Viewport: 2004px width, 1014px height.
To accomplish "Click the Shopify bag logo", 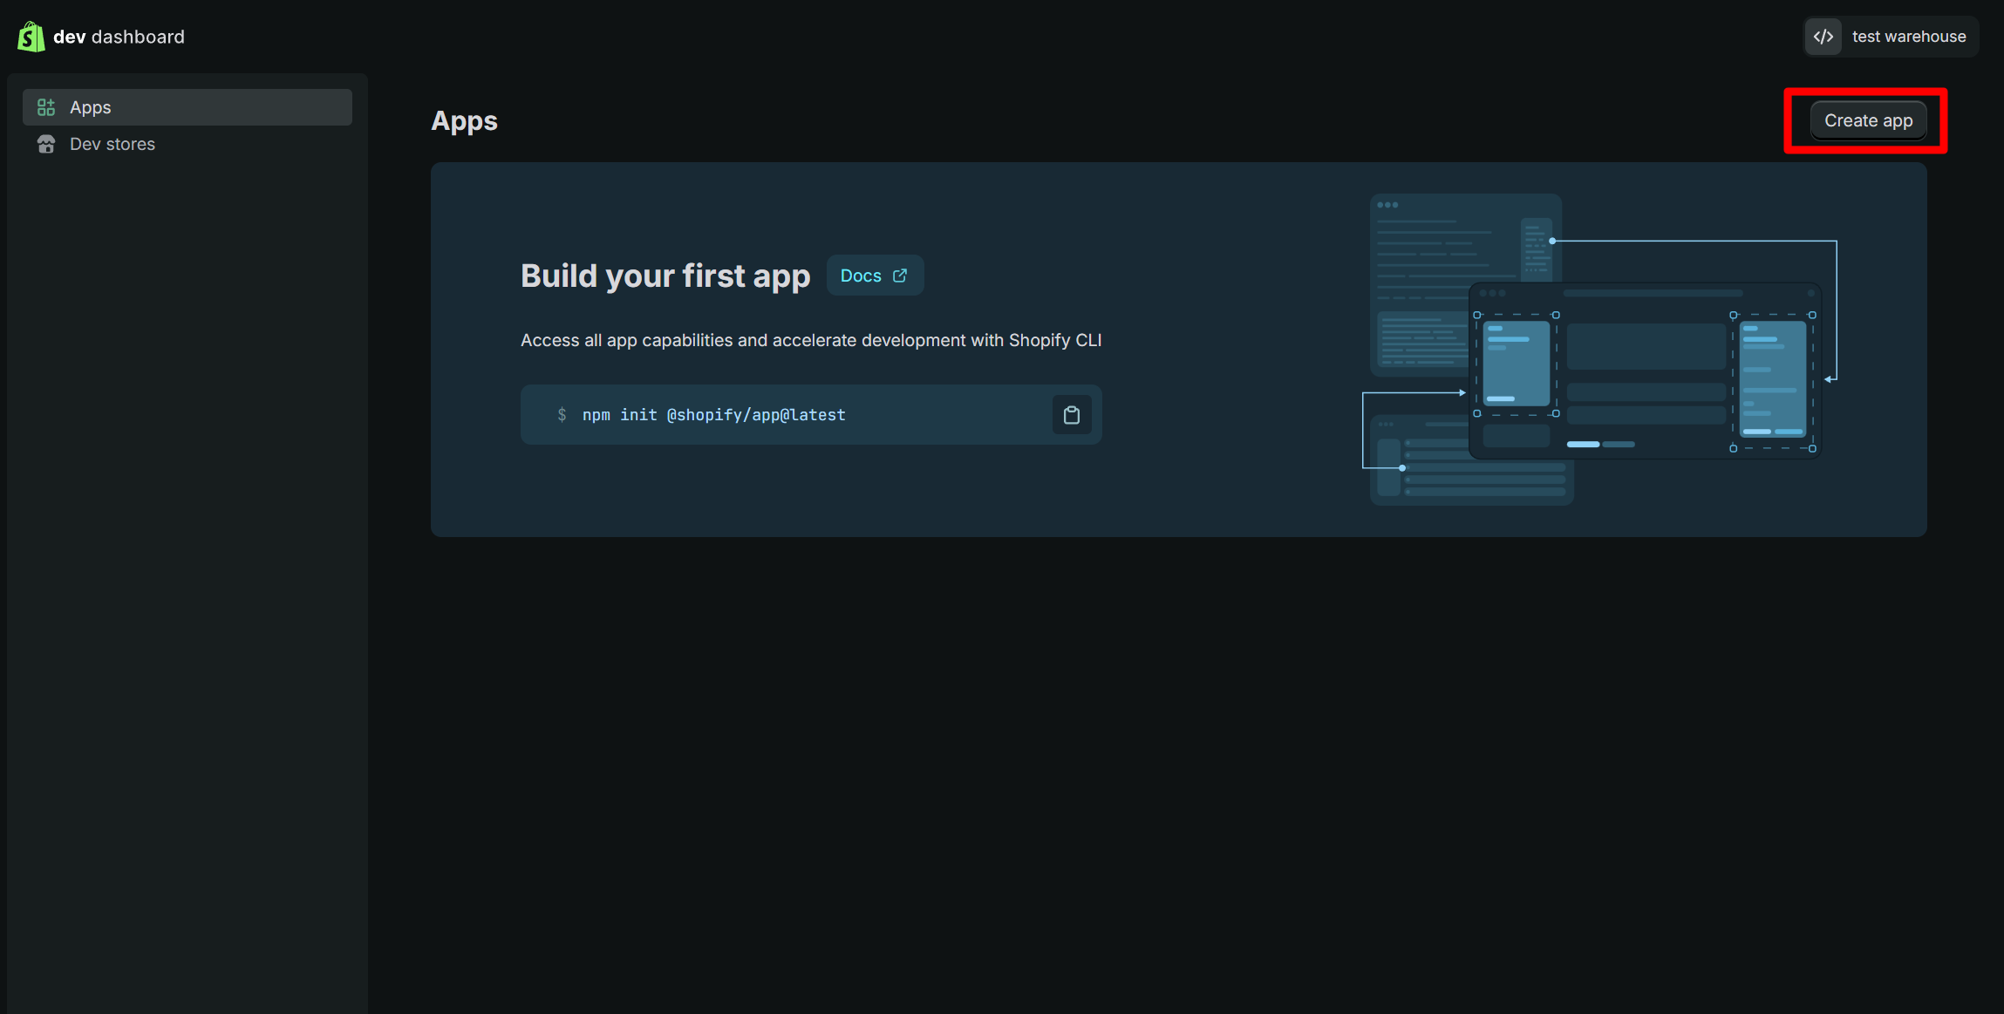I will (31, 37).
